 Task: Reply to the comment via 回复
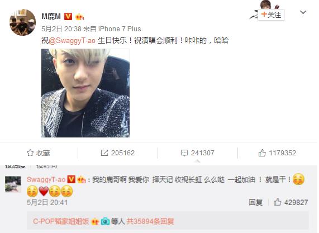point(256,202)
